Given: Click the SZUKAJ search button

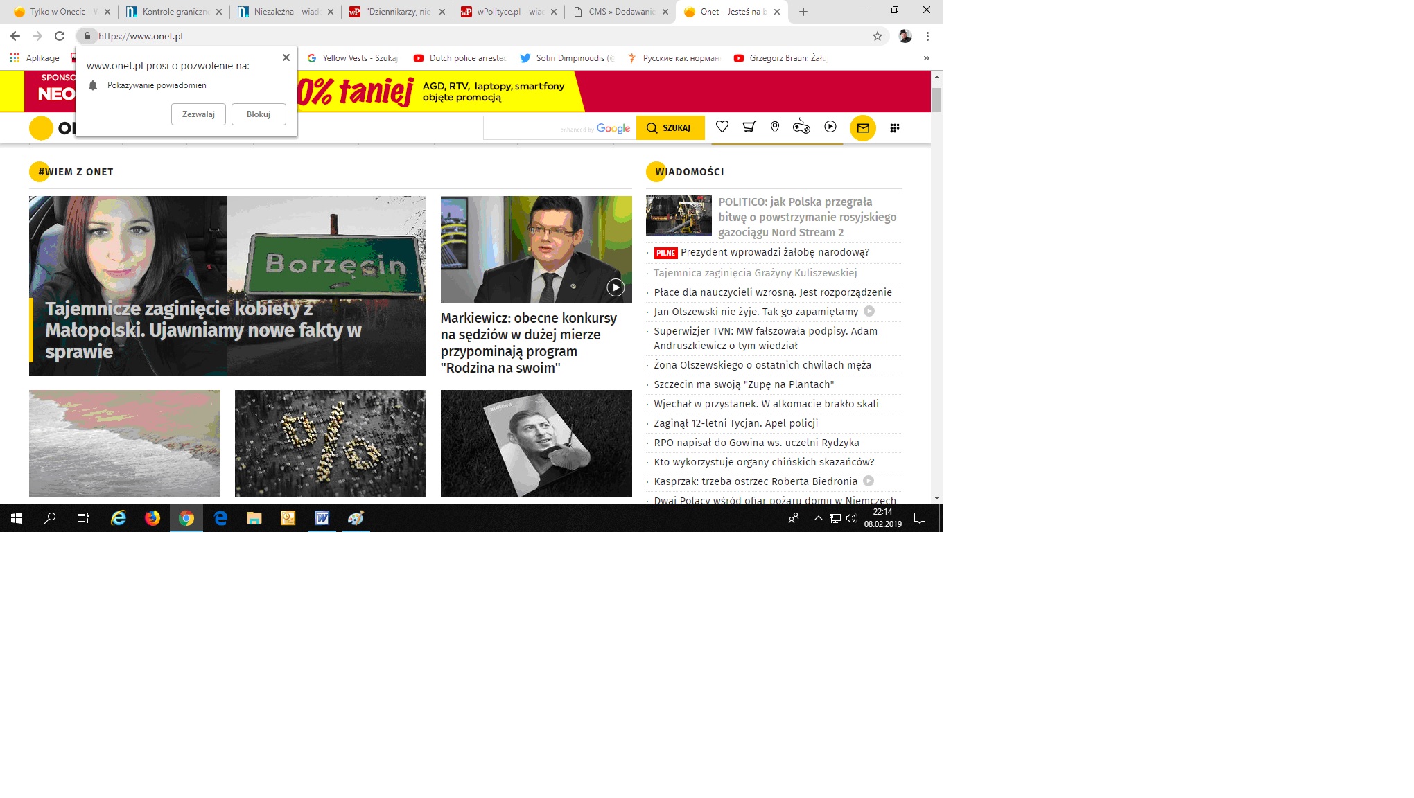Looking at the screenshot, I should [x=670, y=128].
